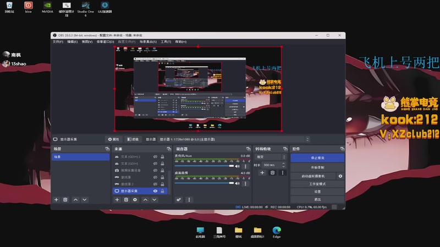Mute 桌面音频 speaker icon
Image resolution: width=440 pixels, height=247 pixels.
[x=238, y=183]
